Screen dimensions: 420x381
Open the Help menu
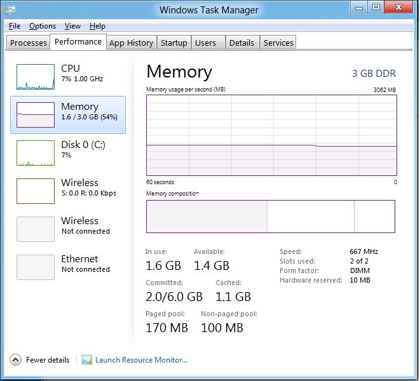(97, 26)
